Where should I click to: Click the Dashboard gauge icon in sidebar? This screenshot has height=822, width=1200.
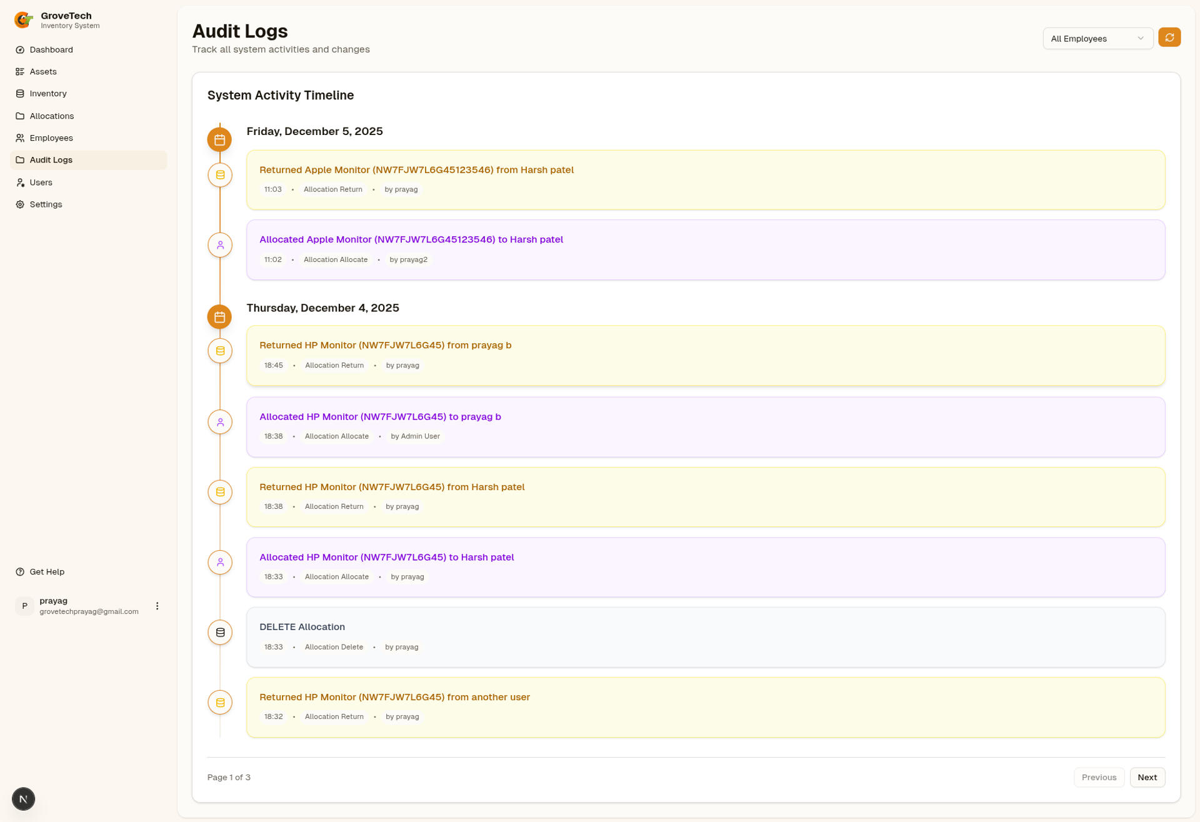pos(20,49)
